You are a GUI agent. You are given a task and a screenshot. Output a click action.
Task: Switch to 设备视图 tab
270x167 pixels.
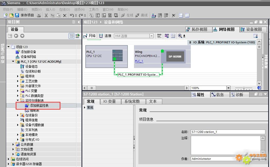[x=254, y=30]
